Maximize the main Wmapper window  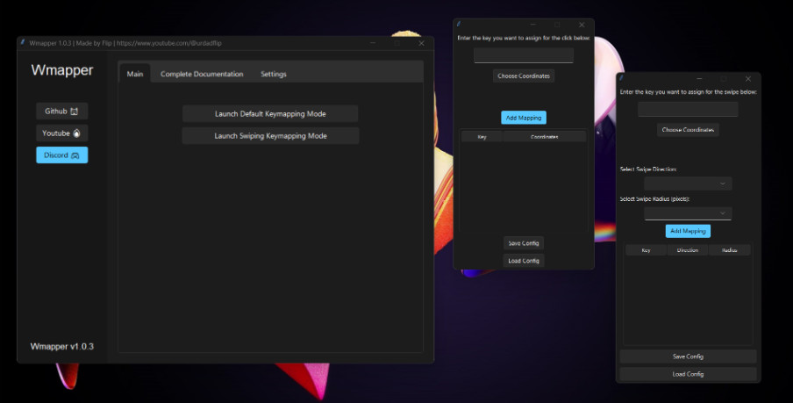(397, 43)
